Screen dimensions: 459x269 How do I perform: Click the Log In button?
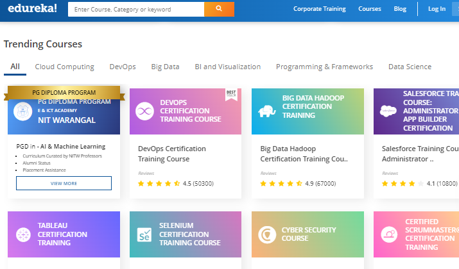point(437,9)
